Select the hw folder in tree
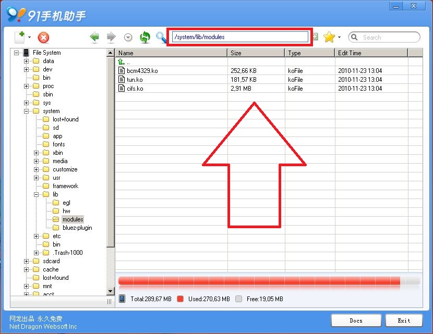The image size is (433, 334). coord(66,211)
